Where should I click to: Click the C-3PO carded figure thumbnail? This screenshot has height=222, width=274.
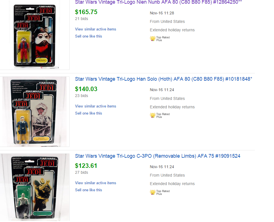click(x=35, y=188)
